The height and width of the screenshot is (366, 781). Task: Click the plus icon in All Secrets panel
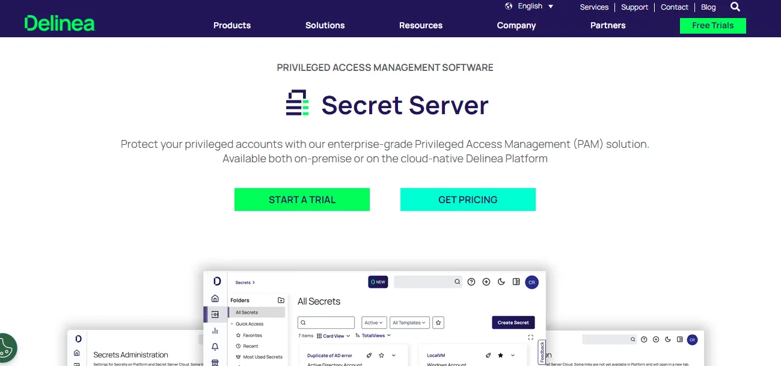click(486, 281)
